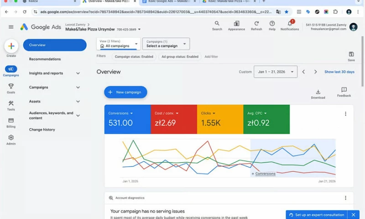
Task: Open the Goals trophy in sidebar
Action: [x=11, y=86]
